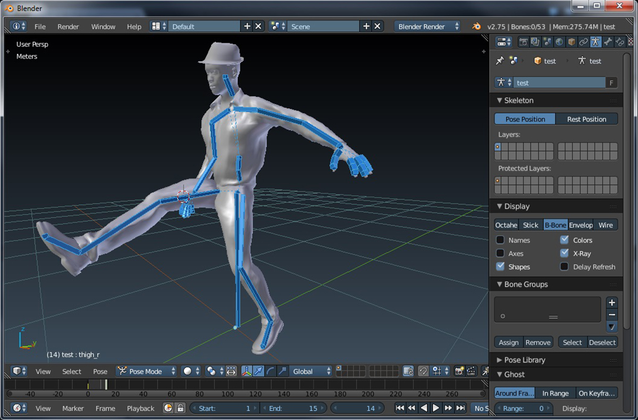Screen dimensions: 638x420
Task: Uncheck the Shapes checkbox
Action: (x=500, y=267)
